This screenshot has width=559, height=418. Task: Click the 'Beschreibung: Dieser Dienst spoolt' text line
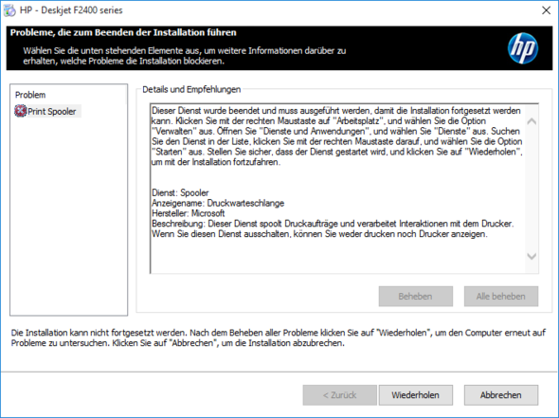click(333, 224)
